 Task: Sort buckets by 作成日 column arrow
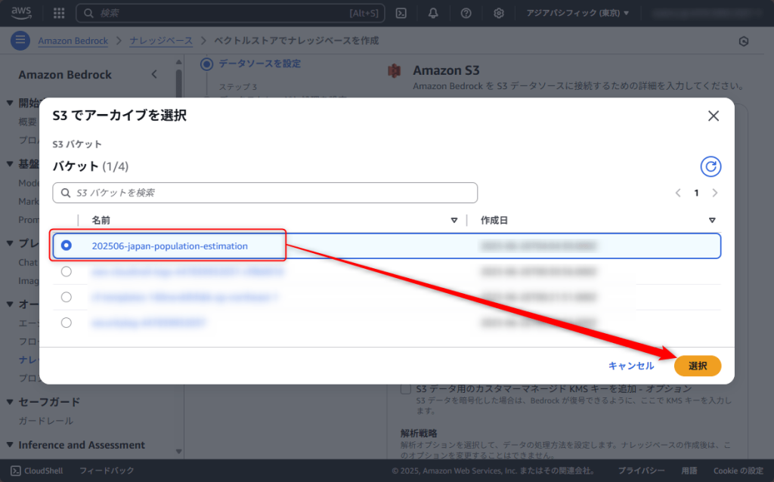(712, 221)
